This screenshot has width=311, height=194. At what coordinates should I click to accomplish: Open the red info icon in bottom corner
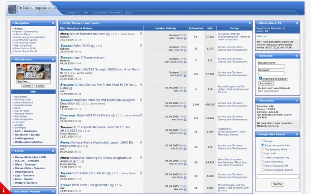click(x=4, y=189)
